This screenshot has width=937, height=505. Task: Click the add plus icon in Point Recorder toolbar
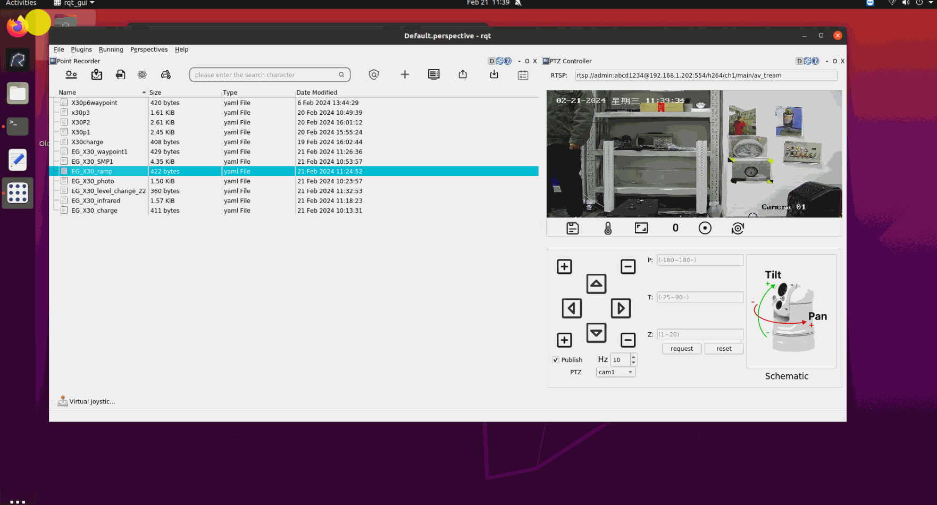coord(405,75)
